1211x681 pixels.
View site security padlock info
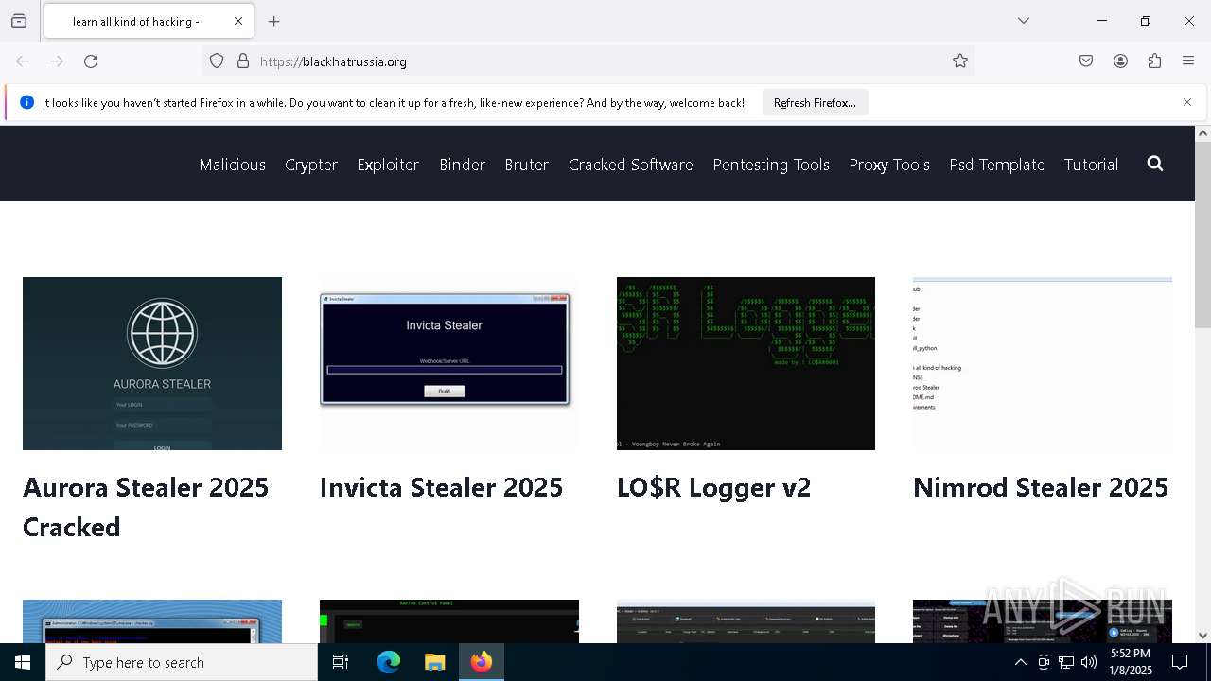click(x=243, y=61)
